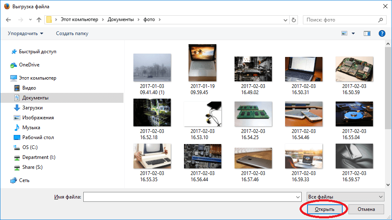
Task: Toggle the preview pane icon
Action: [367, 33]
